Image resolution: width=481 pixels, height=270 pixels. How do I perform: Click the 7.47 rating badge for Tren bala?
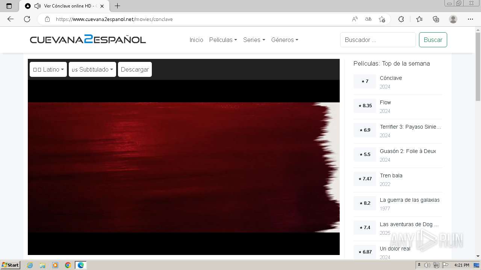tap(365, 179)
